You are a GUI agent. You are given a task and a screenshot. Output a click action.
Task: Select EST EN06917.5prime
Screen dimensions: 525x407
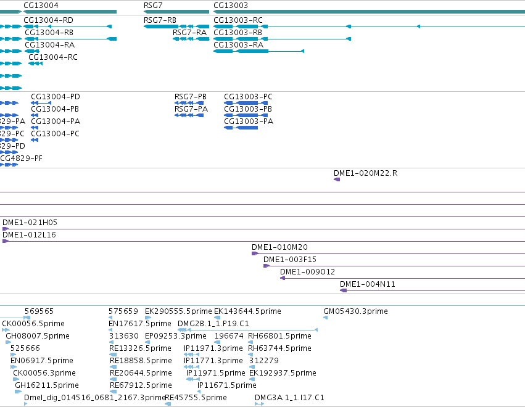(x=42, y=361)
